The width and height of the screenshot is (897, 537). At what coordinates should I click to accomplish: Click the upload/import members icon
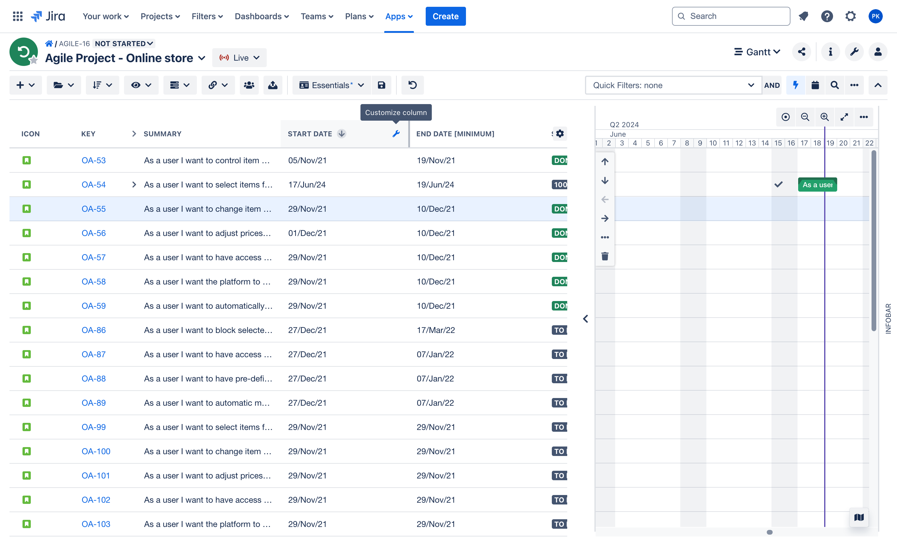[x=273, y=85]
